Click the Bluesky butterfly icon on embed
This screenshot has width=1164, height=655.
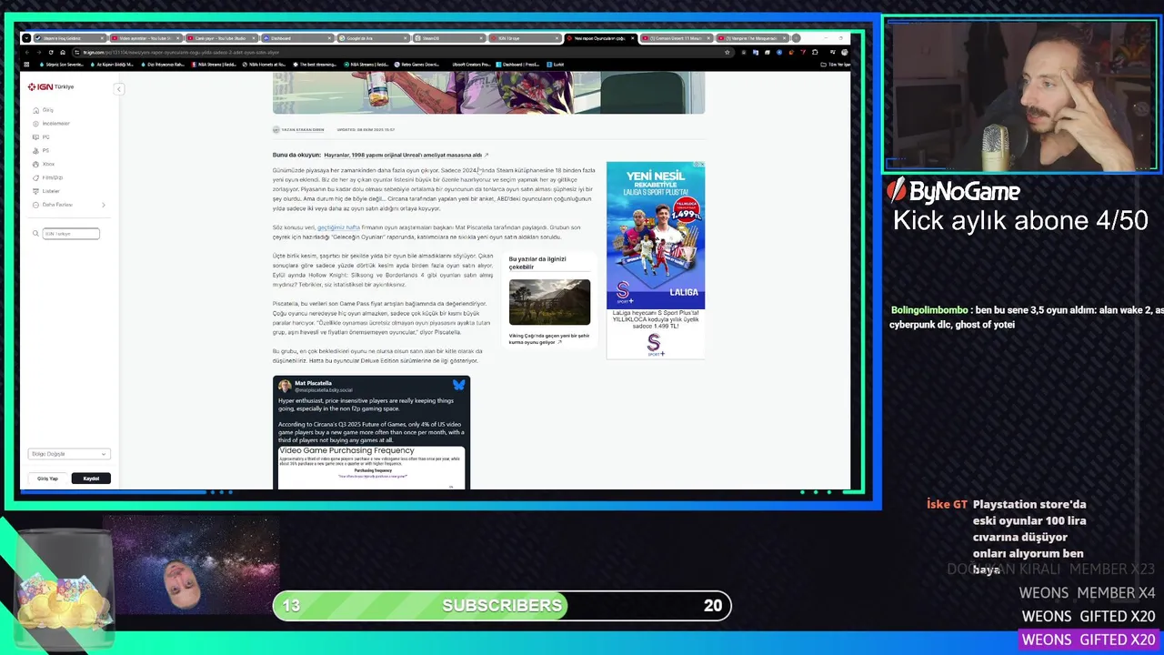tap(459, 385)
